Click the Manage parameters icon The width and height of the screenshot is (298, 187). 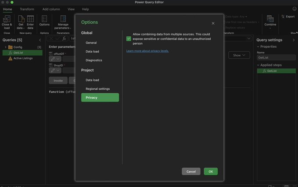tap(63, 19)
